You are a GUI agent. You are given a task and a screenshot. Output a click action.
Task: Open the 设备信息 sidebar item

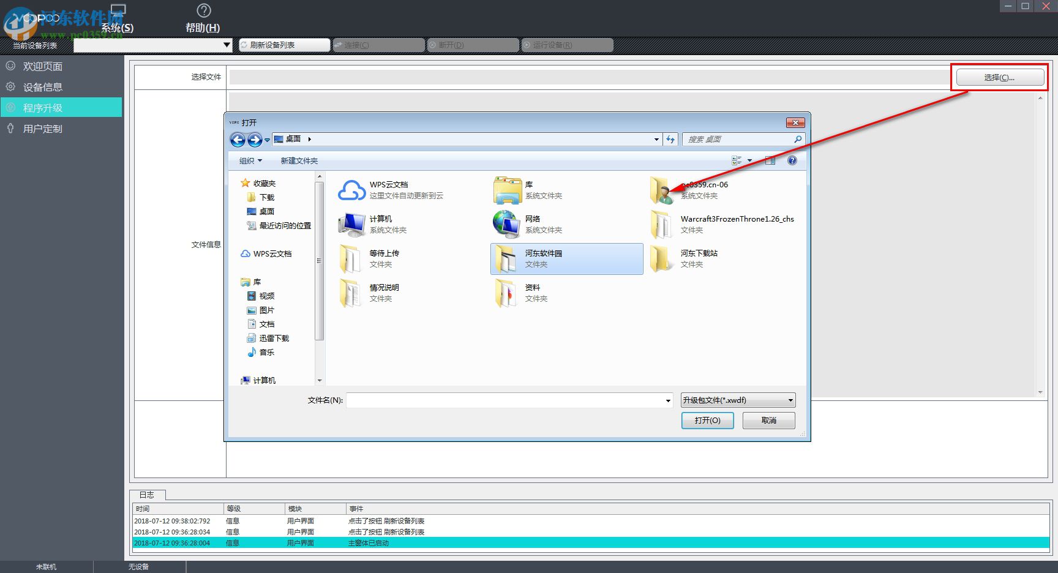[61, 87]
